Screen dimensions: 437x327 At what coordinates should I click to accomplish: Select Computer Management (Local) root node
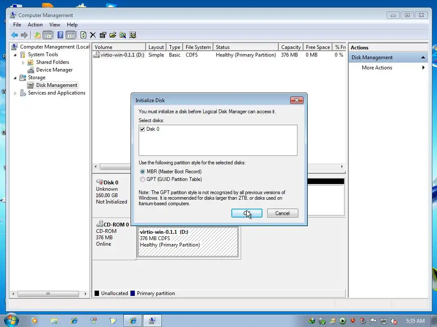click(55, 47)
